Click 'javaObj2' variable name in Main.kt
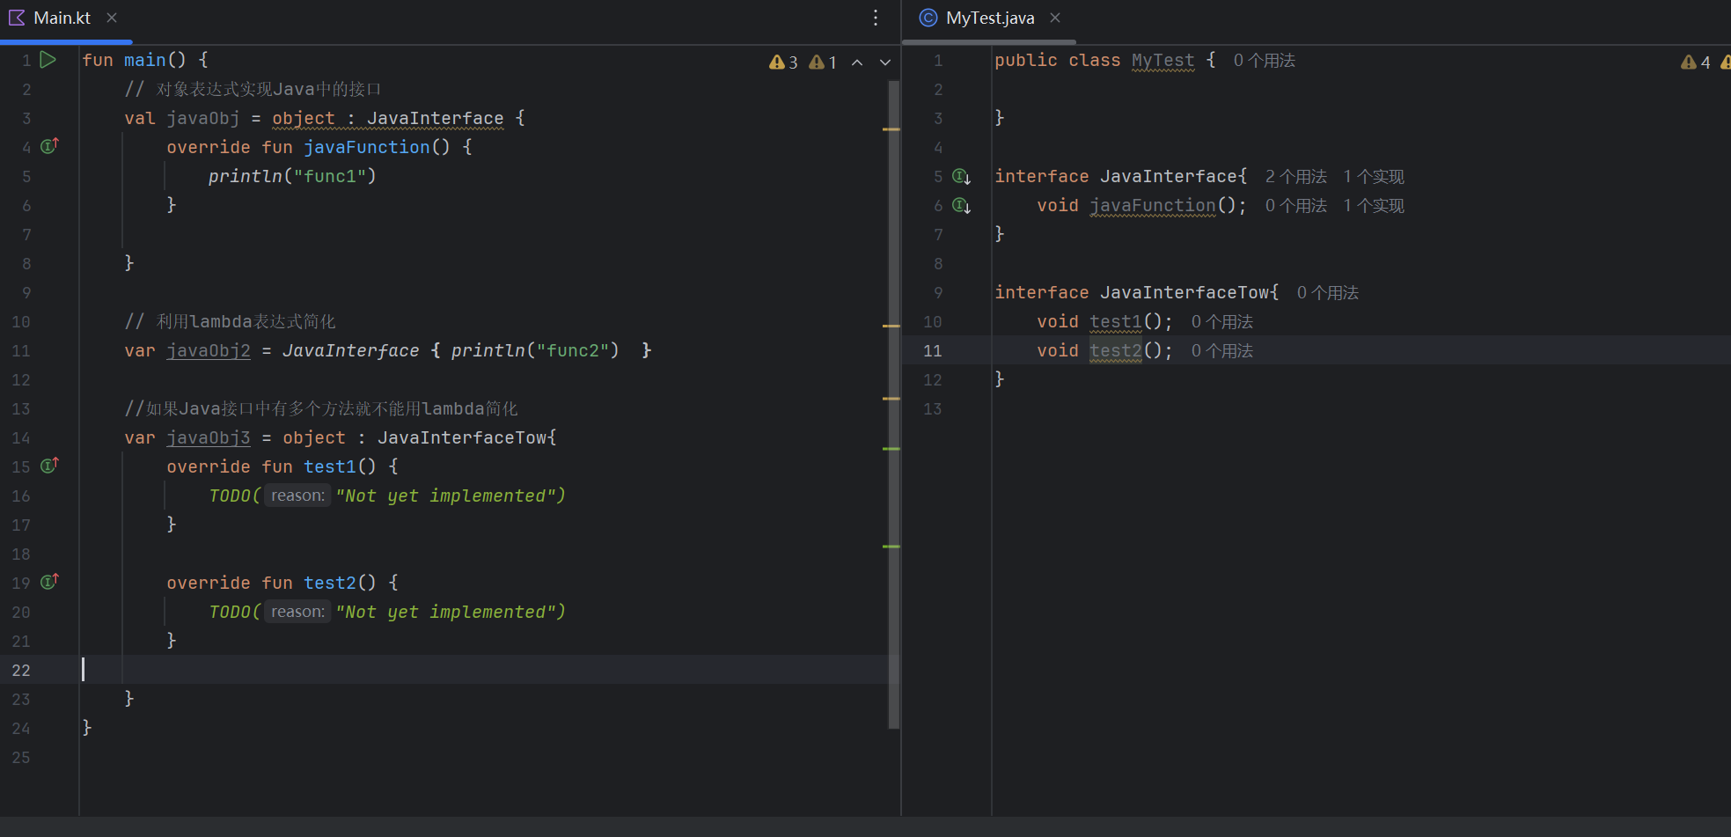1731x837 pixels. click(x=209, y=350)
